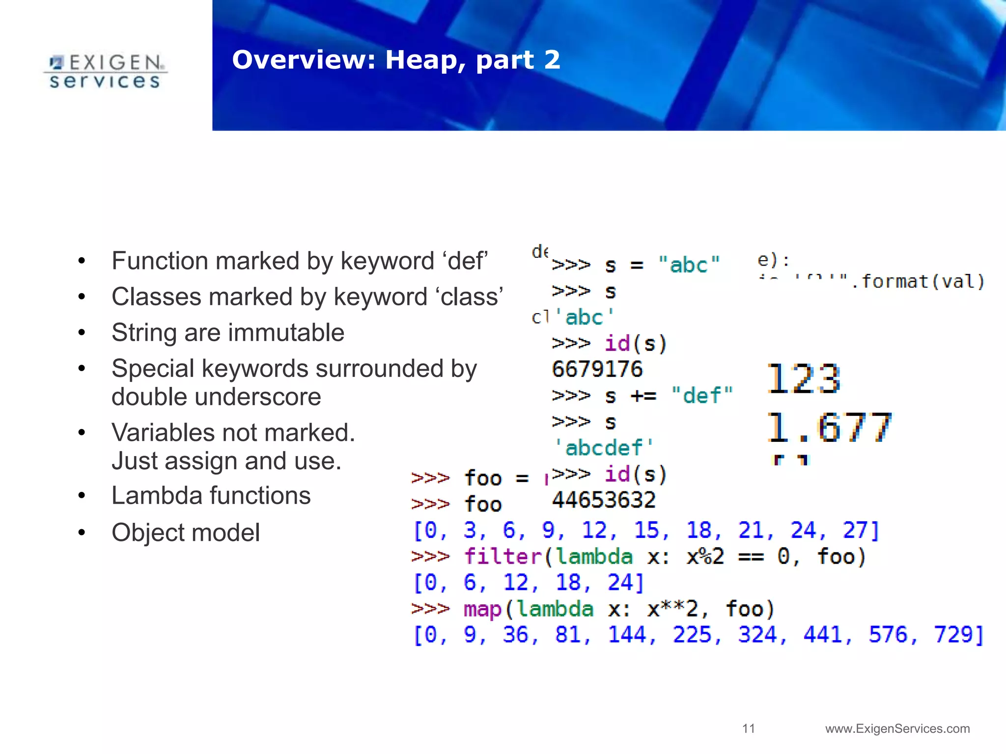Click the Exigen Services logo
Viewport: 1006px width, 754px height.
coord(105,72)
